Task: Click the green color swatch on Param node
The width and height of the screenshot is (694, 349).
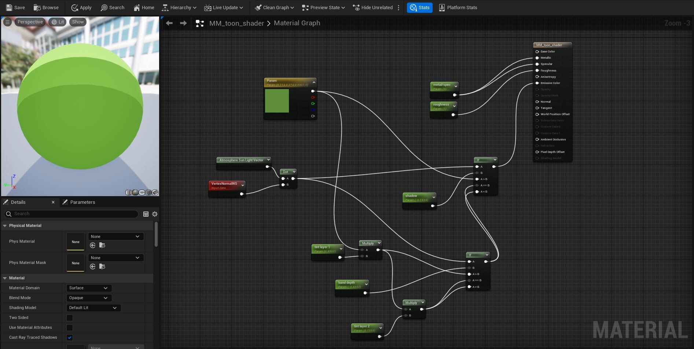Action: pos(277,101)
